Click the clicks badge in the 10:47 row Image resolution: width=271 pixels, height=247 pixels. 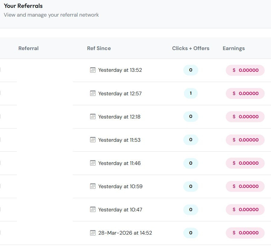tap(191, 210)
